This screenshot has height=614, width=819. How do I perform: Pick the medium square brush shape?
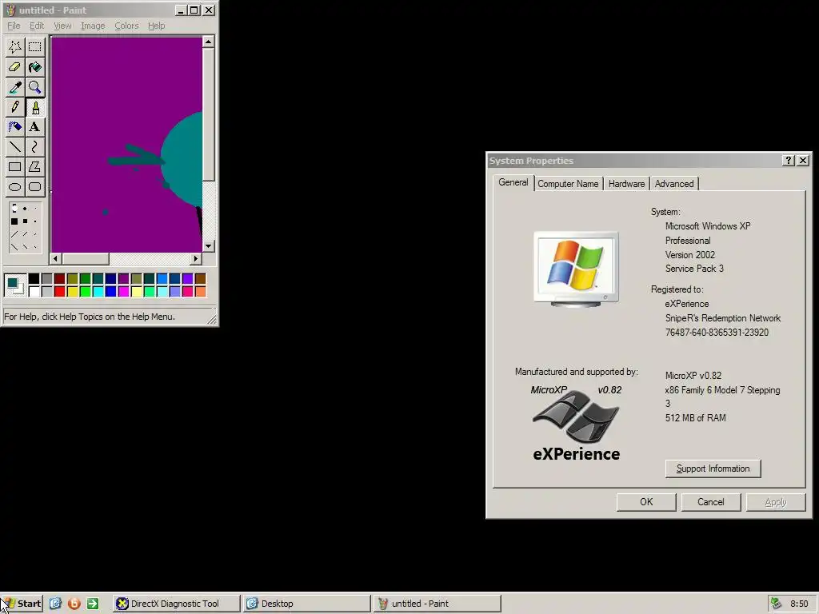pos(25,221)
